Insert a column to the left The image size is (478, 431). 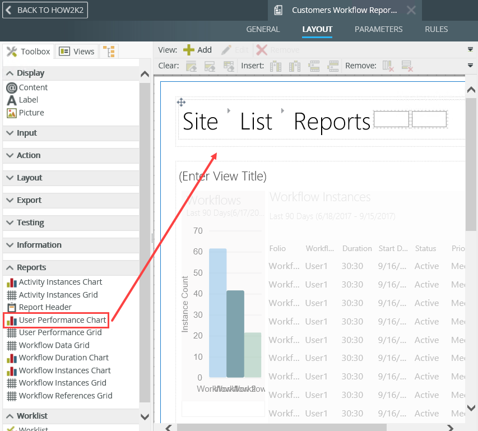click(x=276, y=66)
